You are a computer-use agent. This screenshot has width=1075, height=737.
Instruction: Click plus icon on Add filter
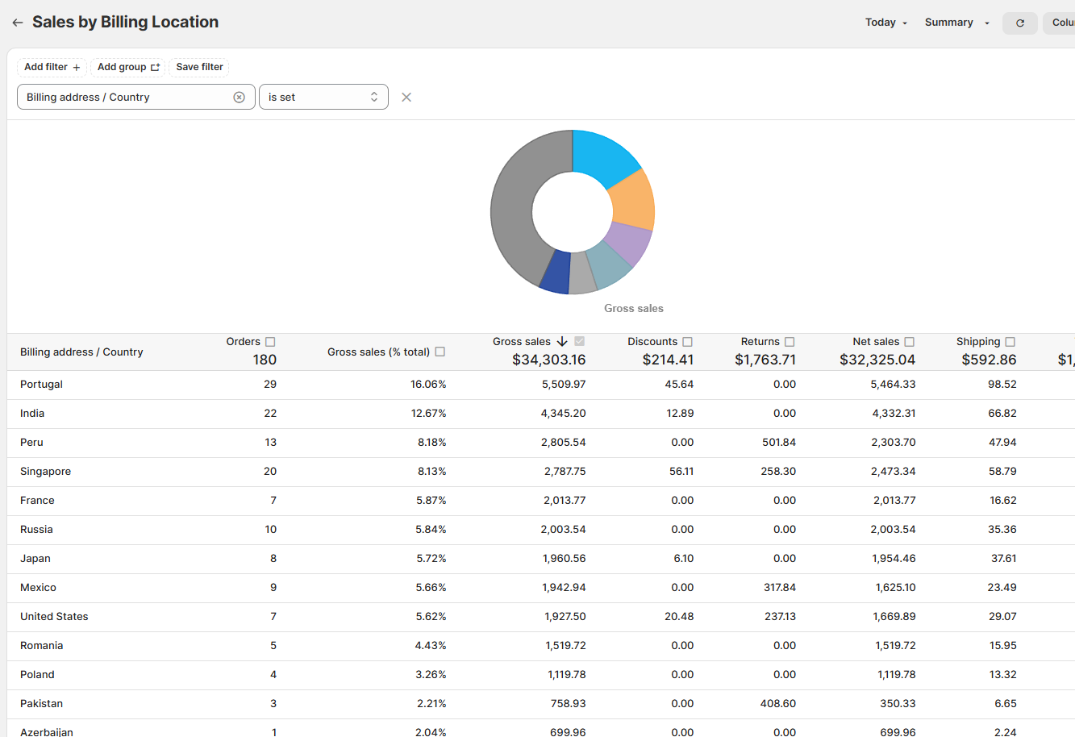(77, 68)
